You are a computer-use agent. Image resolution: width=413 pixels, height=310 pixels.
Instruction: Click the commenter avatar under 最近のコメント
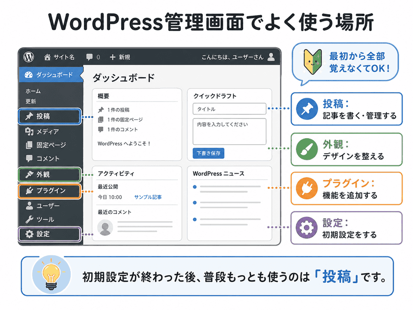pos(105,227)
